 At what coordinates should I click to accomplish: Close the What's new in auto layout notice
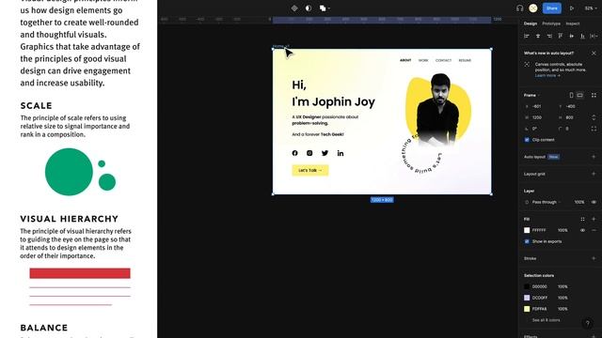(x=594, y=54)
